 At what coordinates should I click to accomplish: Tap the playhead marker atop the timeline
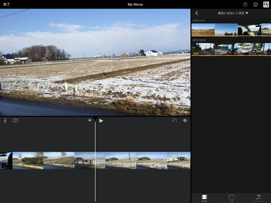(x=95, y=118)
